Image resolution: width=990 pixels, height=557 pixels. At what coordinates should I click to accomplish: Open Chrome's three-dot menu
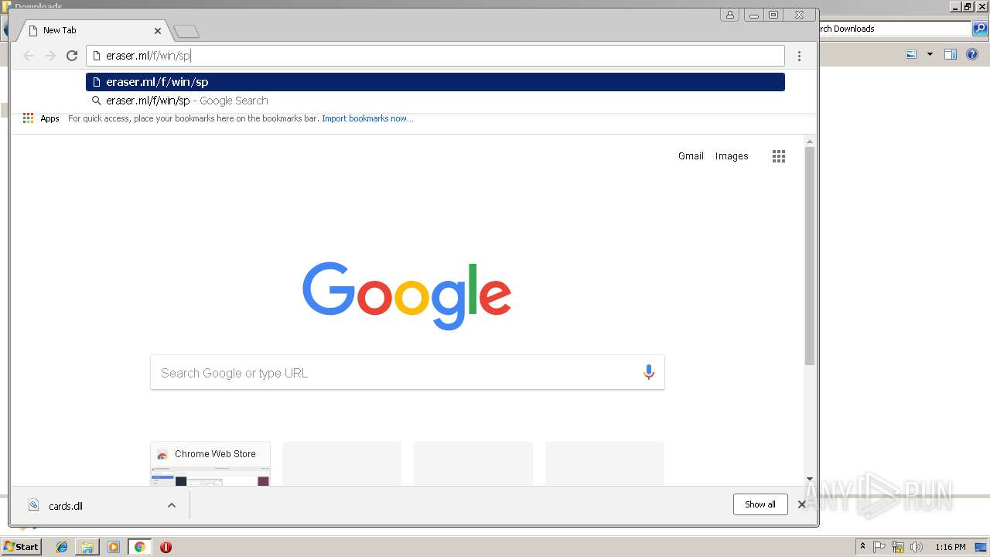point(799,56)
